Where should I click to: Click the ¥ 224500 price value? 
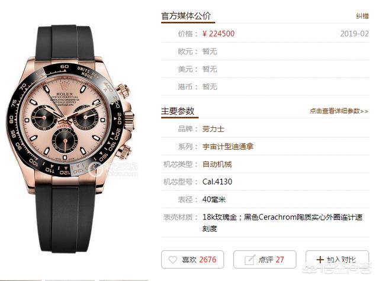click(219, 34)
